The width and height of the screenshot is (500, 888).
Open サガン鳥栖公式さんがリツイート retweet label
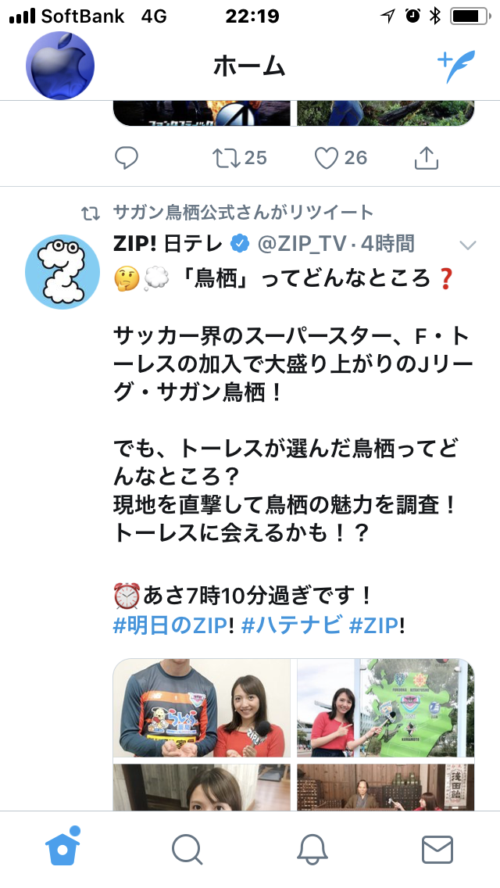[244, 213]
